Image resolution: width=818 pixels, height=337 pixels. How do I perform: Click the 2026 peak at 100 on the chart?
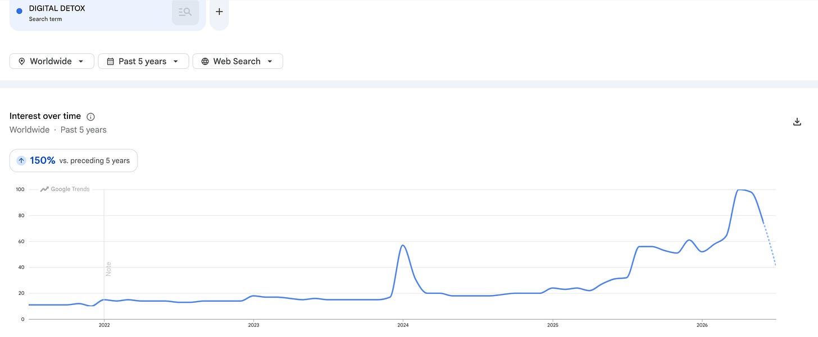[x=742, y=190]
